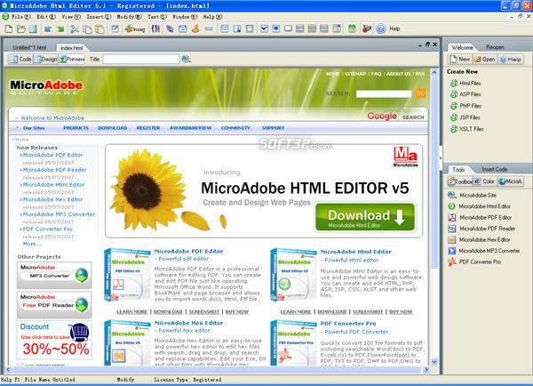Click the radio button form element icon

pos(276,29)
